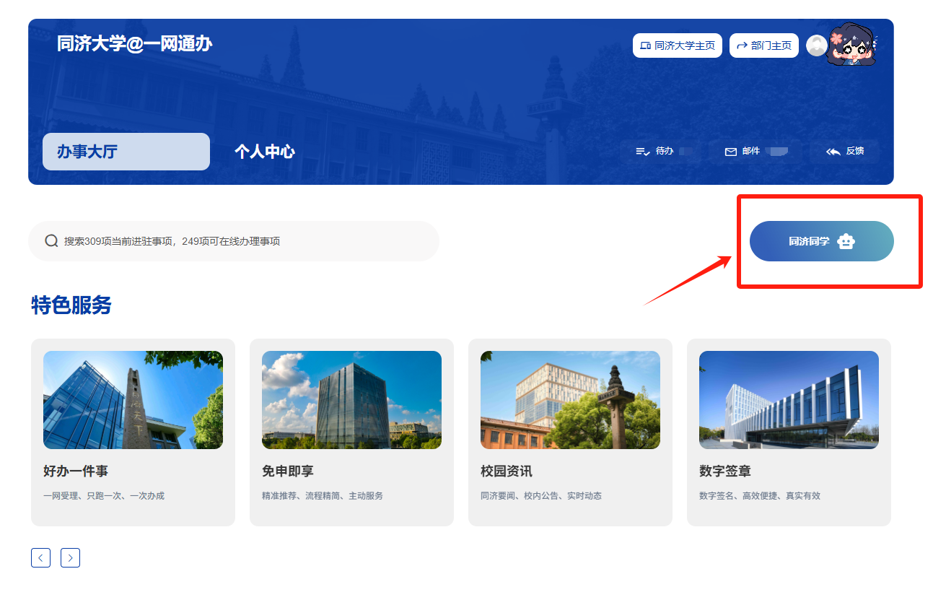Switch to the 办事大厅 tab
The height and width of the screenshot is (600, 933).
(126, 152)
